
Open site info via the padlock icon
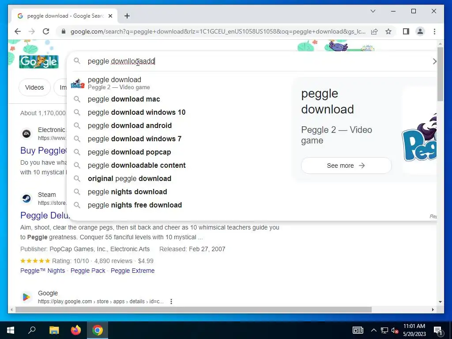[x=64, y=31]
